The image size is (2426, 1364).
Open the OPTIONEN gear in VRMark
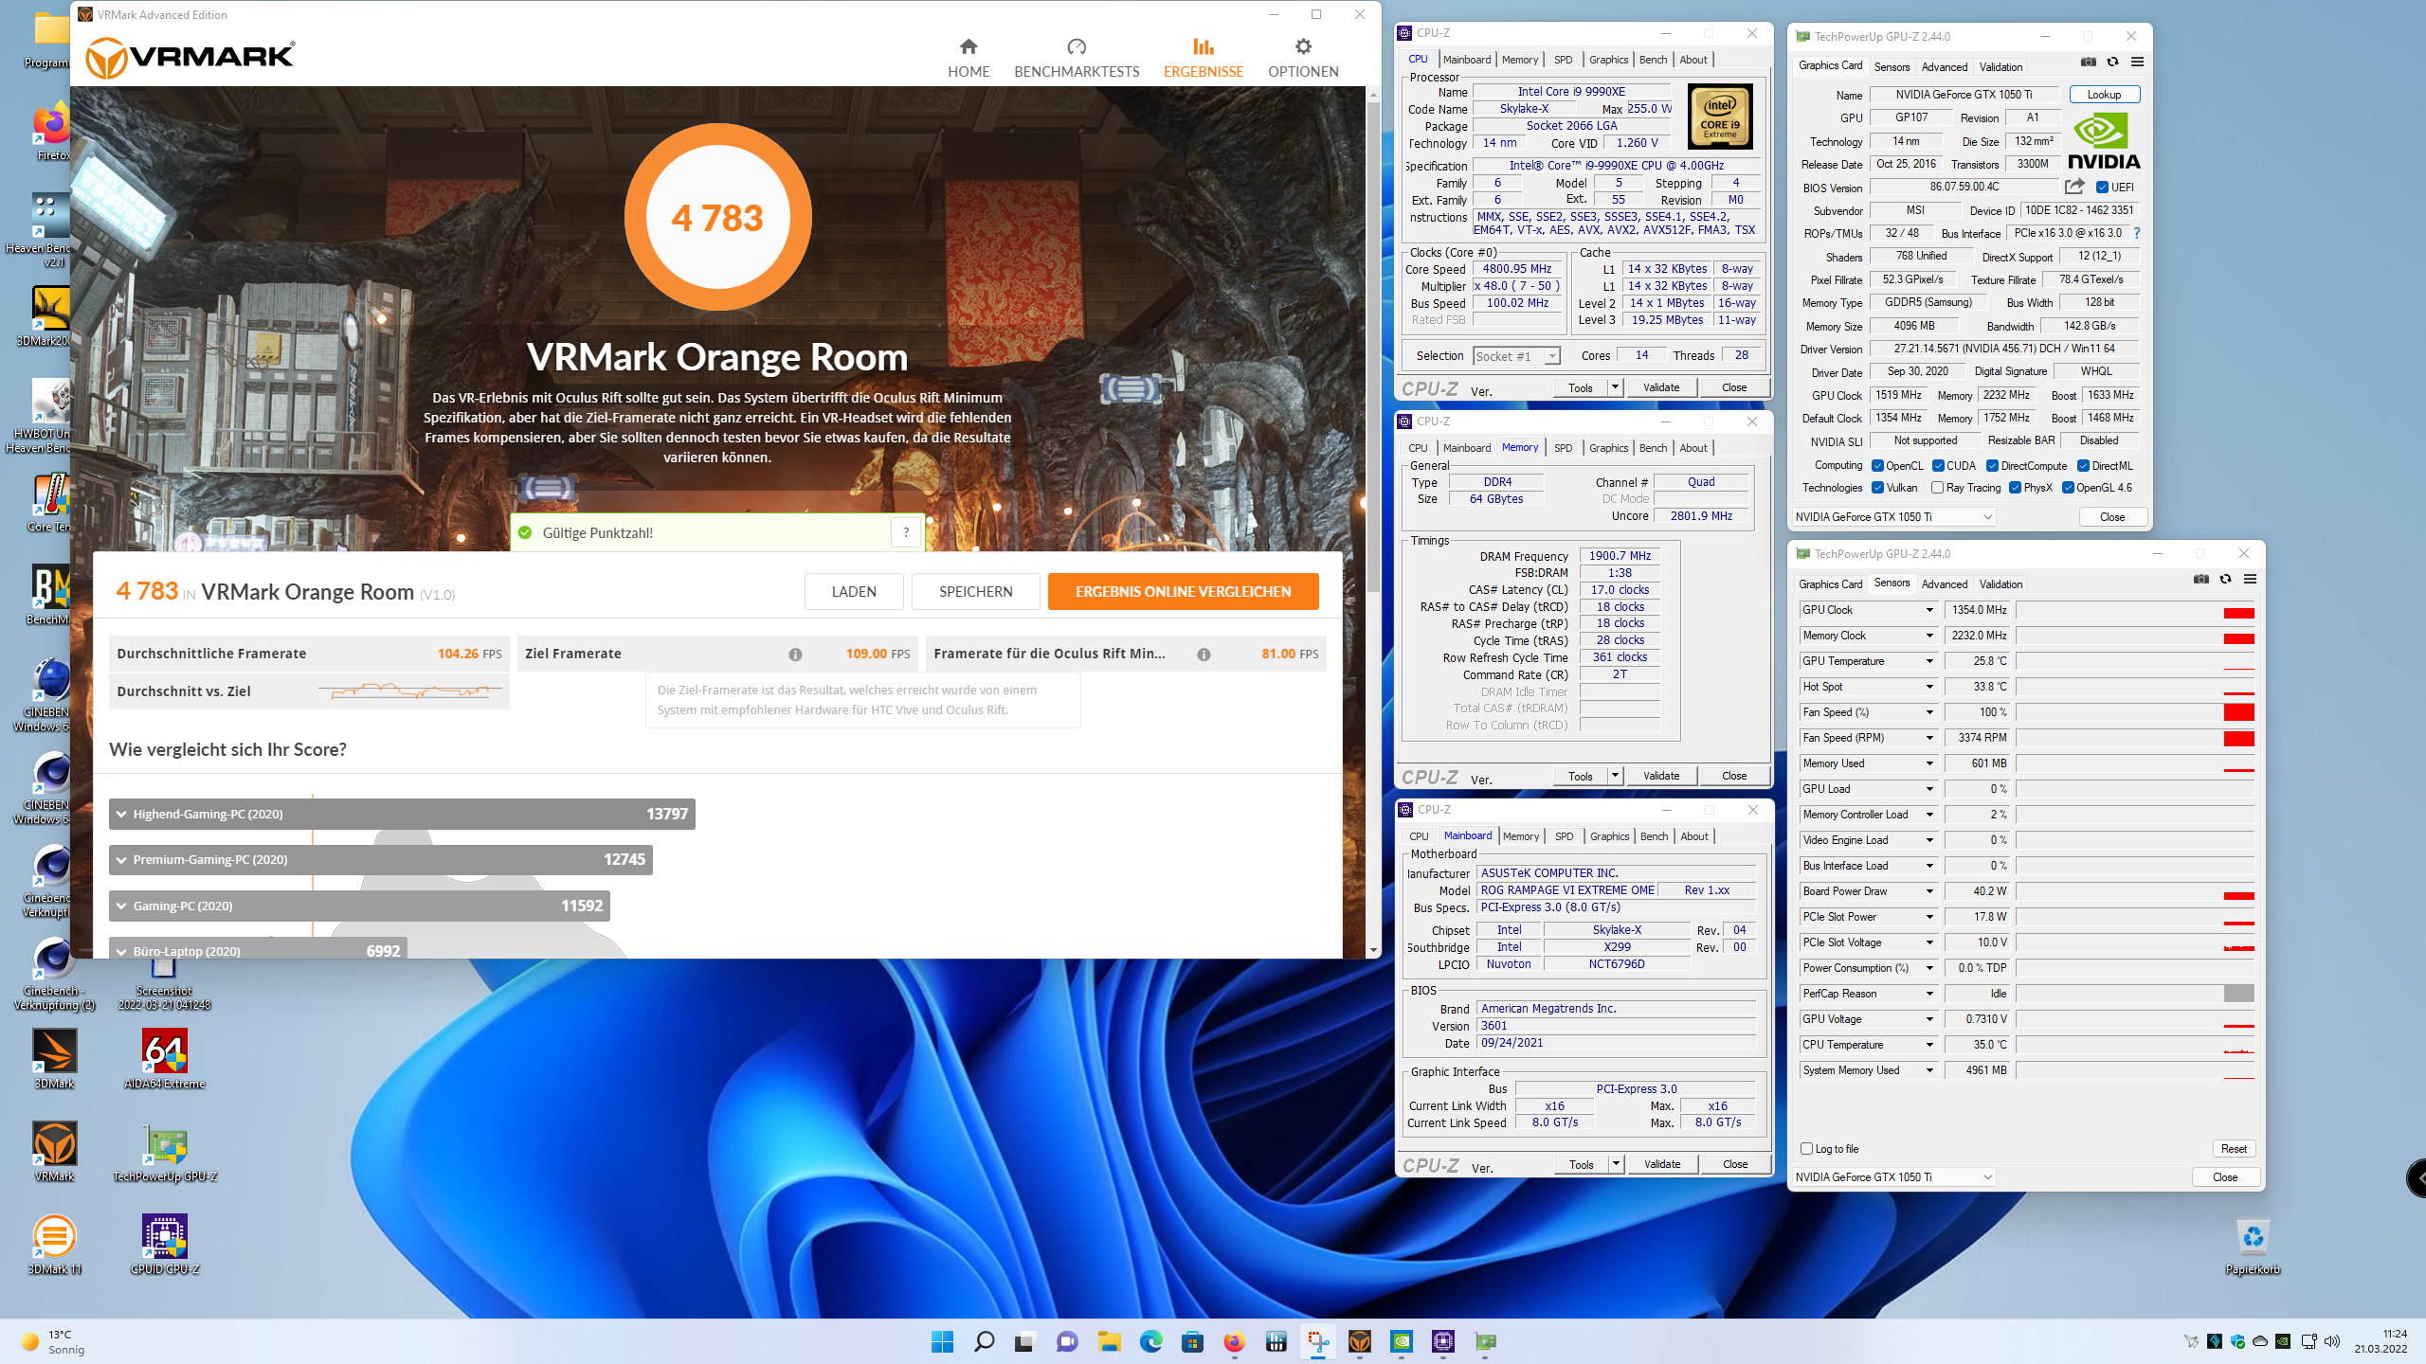[1303, 58]
